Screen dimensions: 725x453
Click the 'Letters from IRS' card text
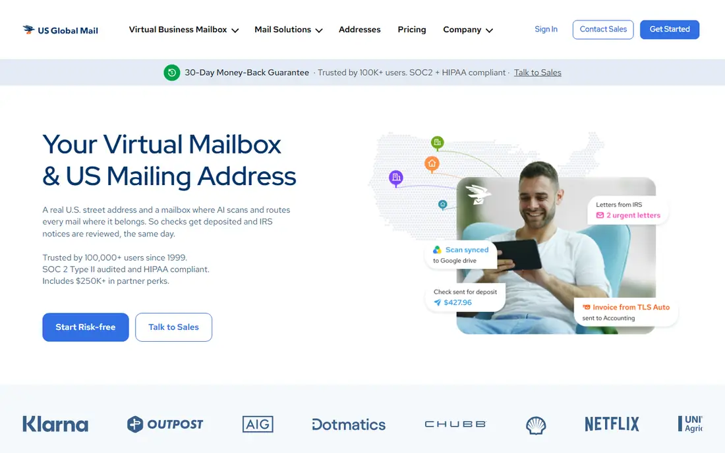(x=619, y=205)
